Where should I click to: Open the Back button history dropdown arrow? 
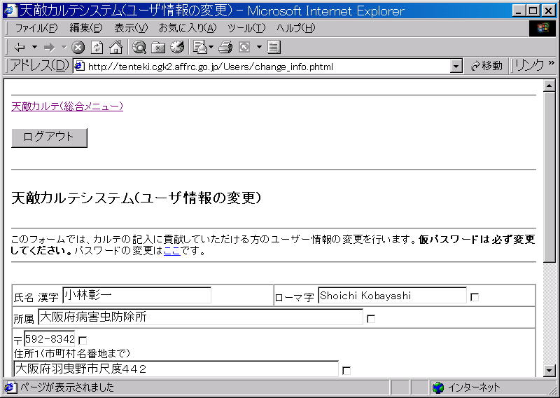click(34, 48)
